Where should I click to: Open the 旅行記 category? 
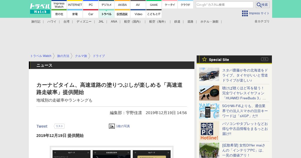(x=36, y=22)
